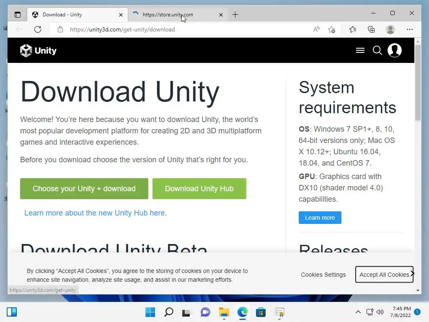Viewport: 429px width, 322px height.
Task: Open the network tray icon
Action: click(370, 312)
